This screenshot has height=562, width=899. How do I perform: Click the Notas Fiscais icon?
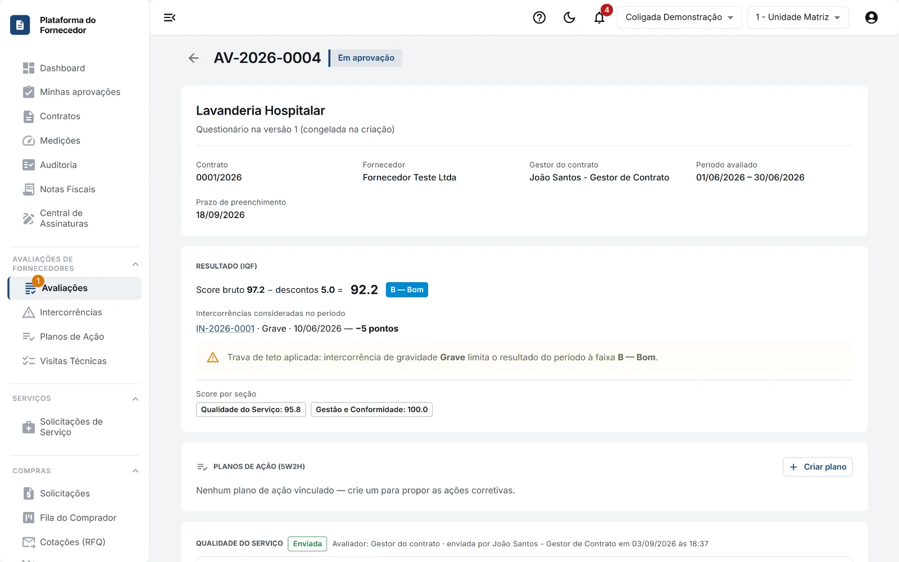click(29, 189)
